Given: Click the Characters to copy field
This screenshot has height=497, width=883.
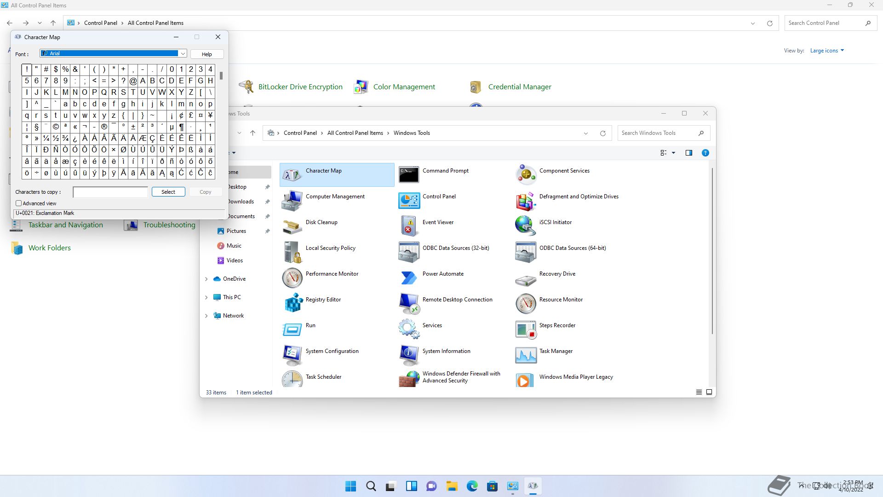Looking at the screenshot, I should coord(110,192).
